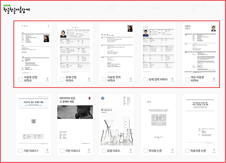Select the 실험 리포트 checkbox
Viewport: 226px width, 163px height.
tap(104, 151)
